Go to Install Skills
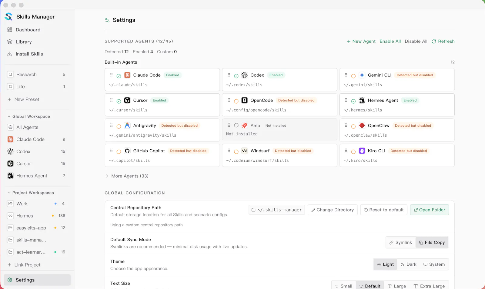The image size is (485, 289). (37, 54)
